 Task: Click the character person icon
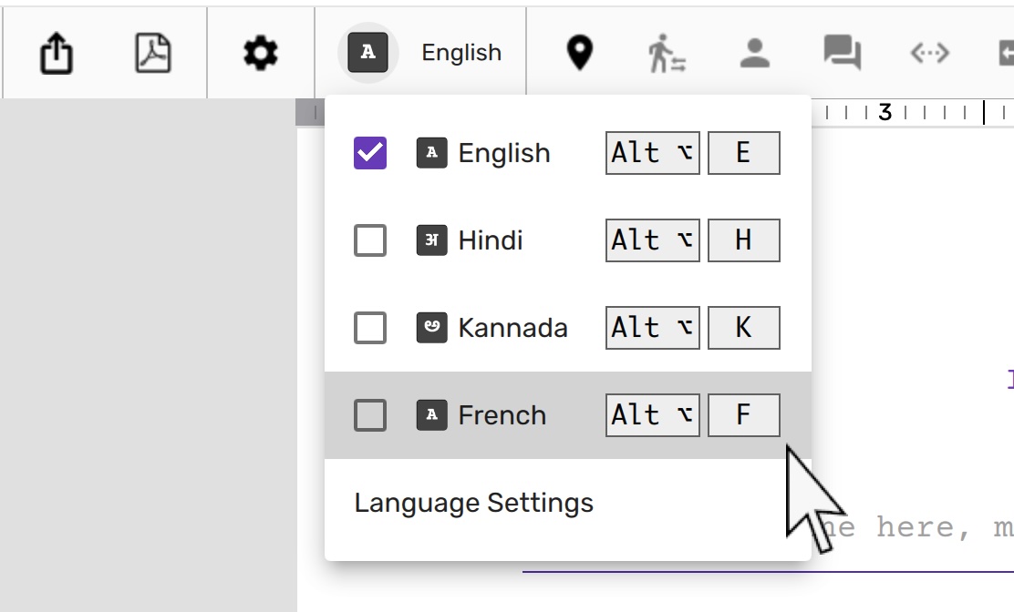pyautogui.click(x=755, y=53)
